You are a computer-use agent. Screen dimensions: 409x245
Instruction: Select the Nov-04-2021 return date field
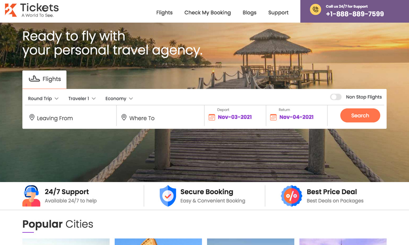click(x=297, y=117)
